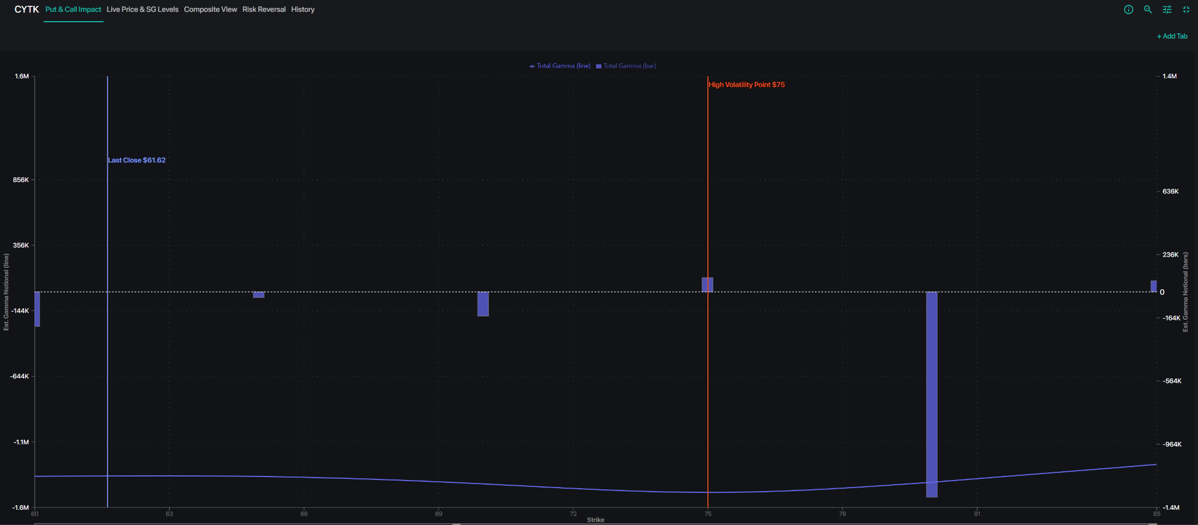Select the small negative bar near strike 65
The image size is (1198, 525).
click(x=259, y=295)
